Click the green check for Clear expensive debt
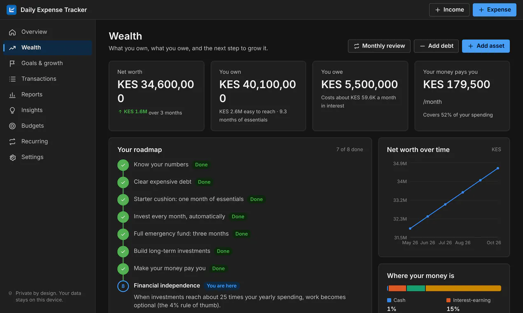Viewport: 523px width, 313px height. click(123, 182)
